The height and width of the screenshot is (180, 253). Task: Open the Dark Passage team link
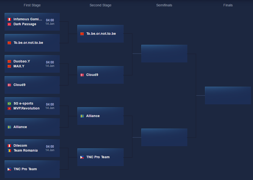(25, 24)
